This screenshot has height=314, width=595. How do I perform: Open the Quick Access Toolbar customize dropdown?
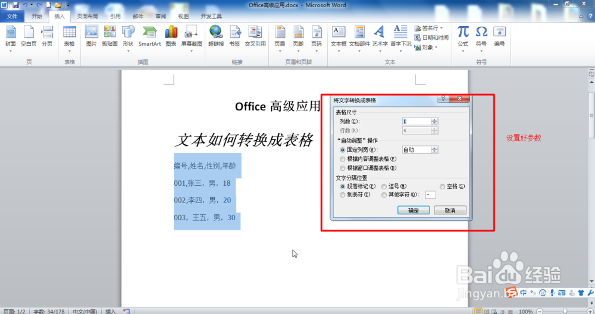(68, 5)
